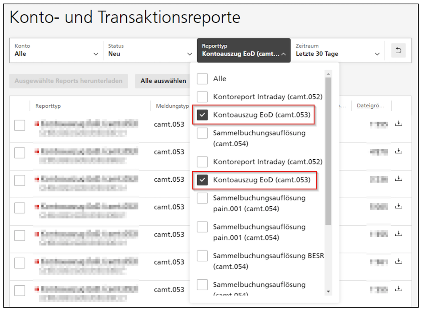Download the second camt.053 report row
The image size is (422, 311).
399,151
